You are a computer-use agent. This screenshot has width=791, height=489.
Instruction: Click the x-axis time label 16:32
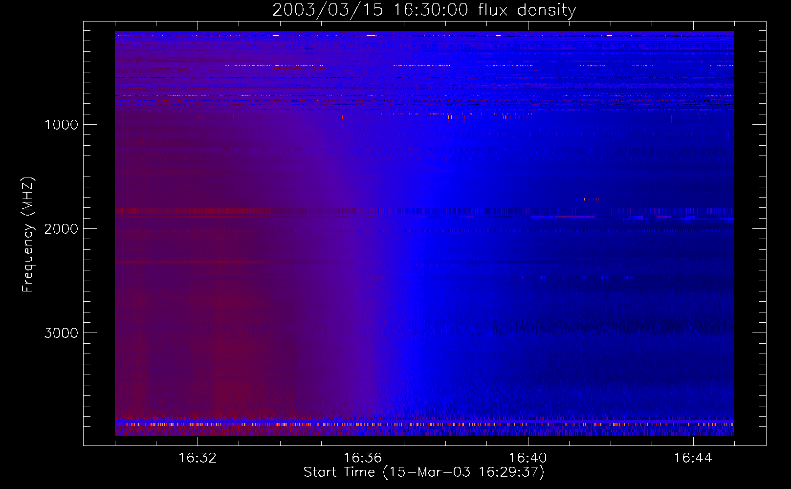coord(198,458)
